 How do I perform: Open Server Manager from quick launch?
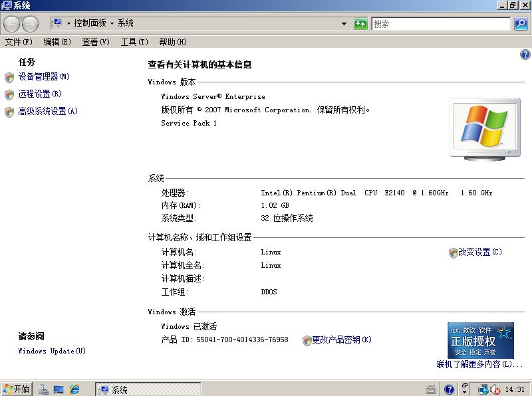[43, 389]
